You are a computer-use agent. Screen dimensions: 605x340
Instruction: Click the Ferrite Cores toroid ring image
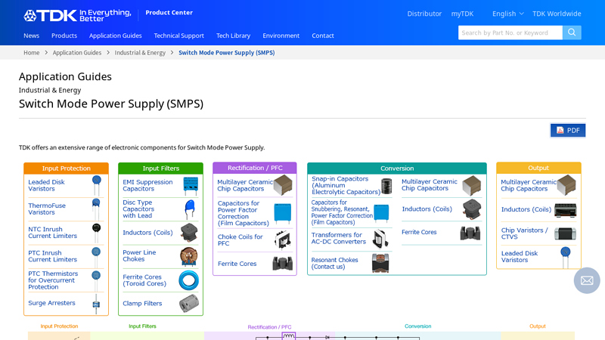(189, 280)
